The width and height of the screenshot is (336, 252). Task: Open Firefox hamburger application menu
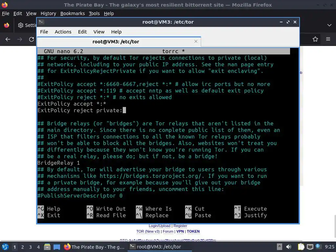click(x=328, y=39)
